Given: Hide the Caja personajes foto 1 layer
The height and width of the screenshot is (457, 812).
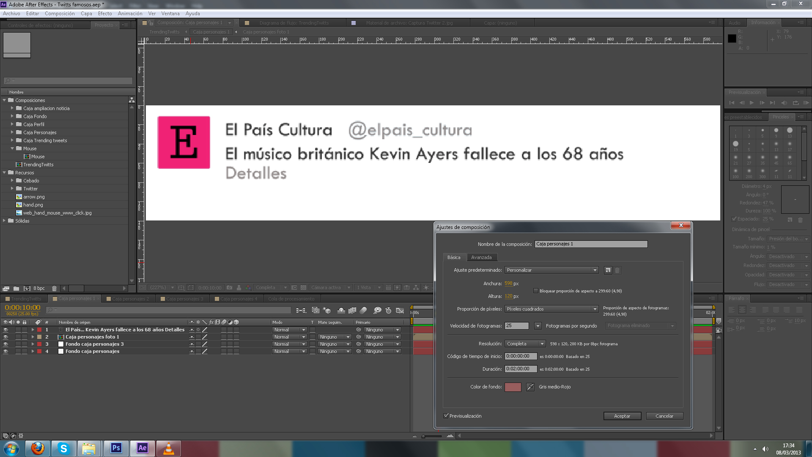Looking at the screenshot, I should pos(5,337).
